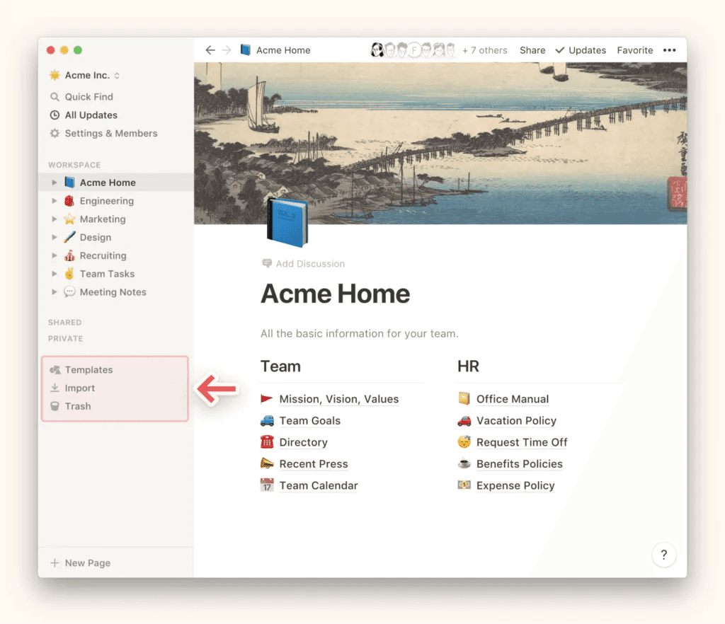This screenshot has width=725, height=624.
Task: Click the megaphone Recent Press icon
Action: tap(267, 463)
